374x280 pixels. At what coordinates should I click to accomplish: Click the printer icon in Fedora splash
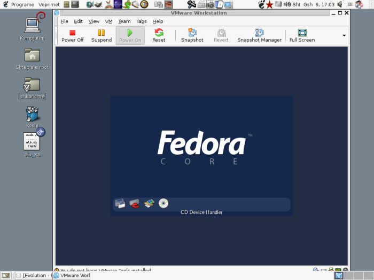[x=120, y=203]
